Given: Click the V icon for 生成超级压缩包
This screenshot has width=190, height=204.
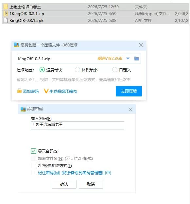Looking at the screenshot, I should pyautogui.click(x=46, y=91).
